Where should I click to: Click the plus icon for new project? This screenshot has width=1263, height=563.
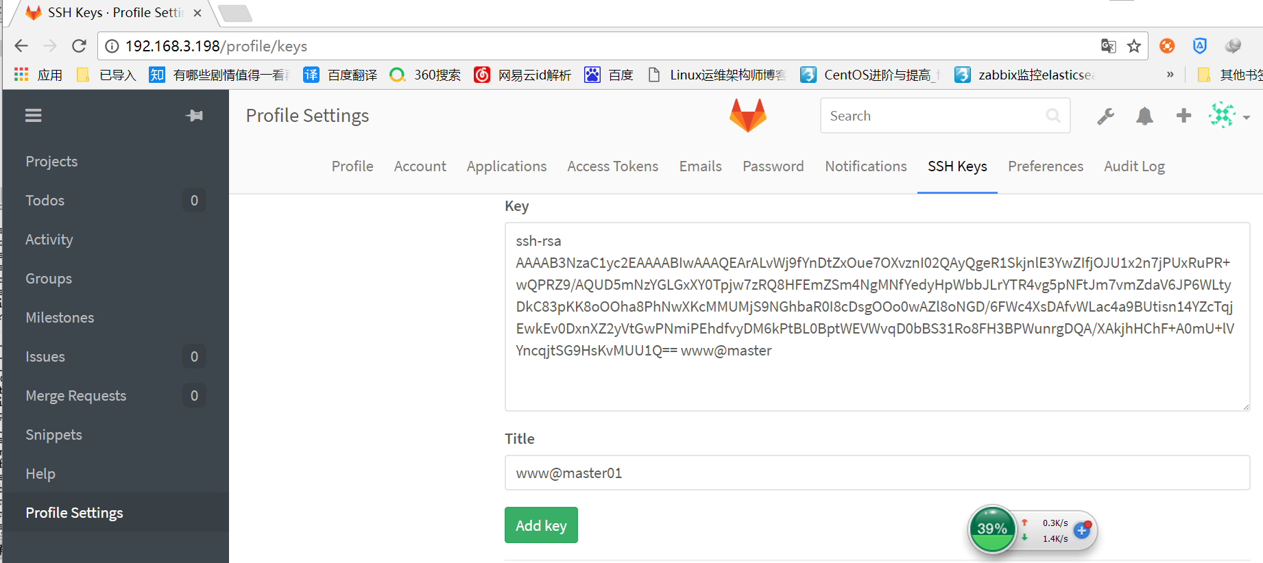[x=1183, y=116]
